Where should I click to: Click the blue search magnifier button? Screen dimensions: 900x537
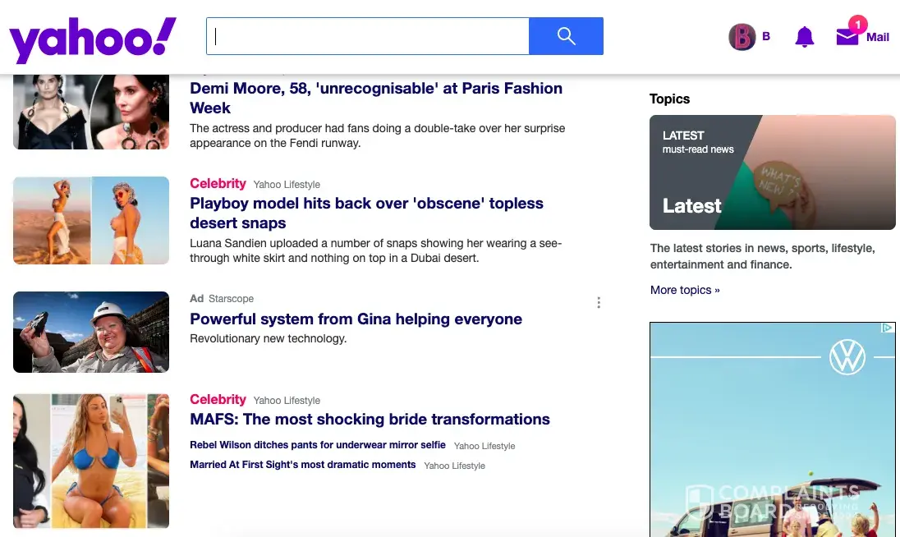[566, 36]
